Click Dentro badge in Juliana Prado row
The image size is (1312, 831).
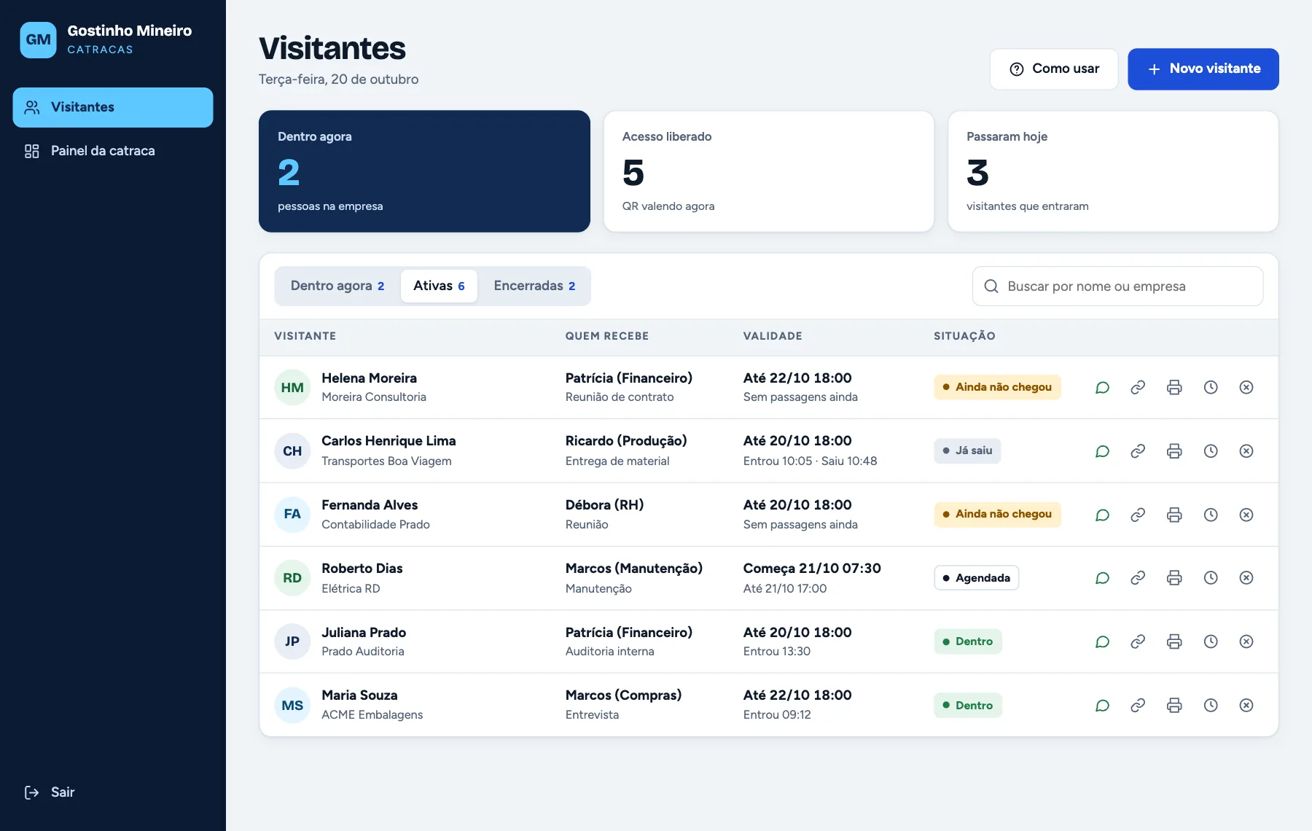pos(968,641)
